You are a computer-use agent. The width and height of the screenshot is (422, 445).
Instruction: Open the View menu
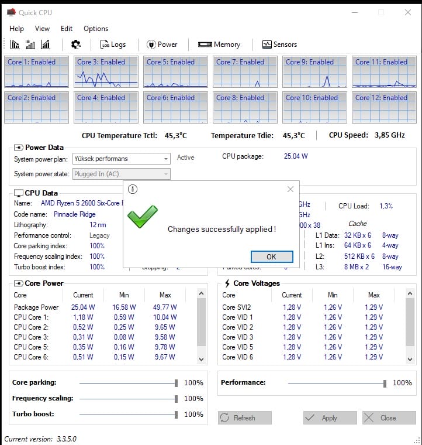pos(42,28)
